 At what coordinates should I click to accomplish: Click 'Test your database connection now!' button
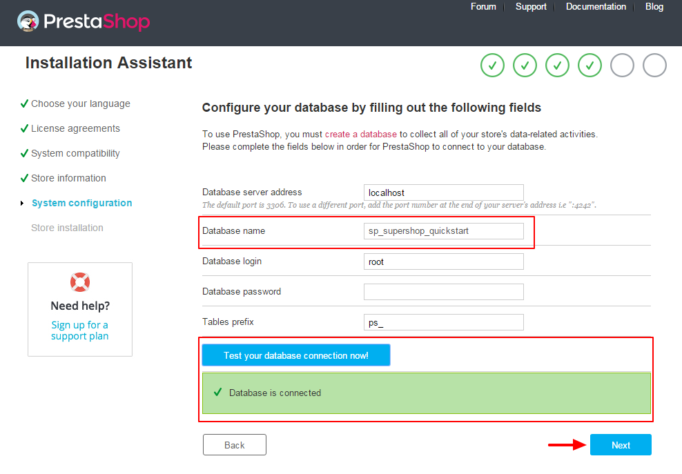coord(295,355)
